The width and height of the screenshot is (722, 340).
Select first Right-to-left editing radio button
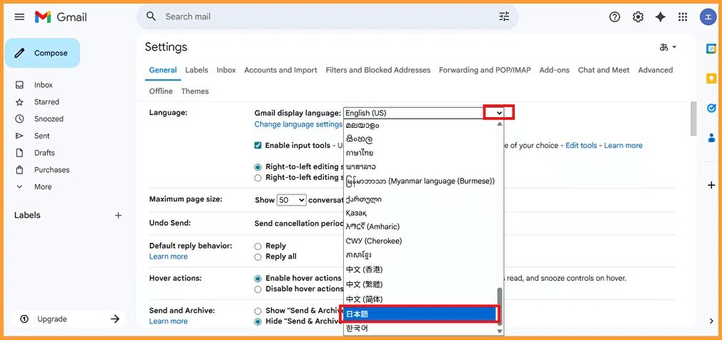pos(258,166)
